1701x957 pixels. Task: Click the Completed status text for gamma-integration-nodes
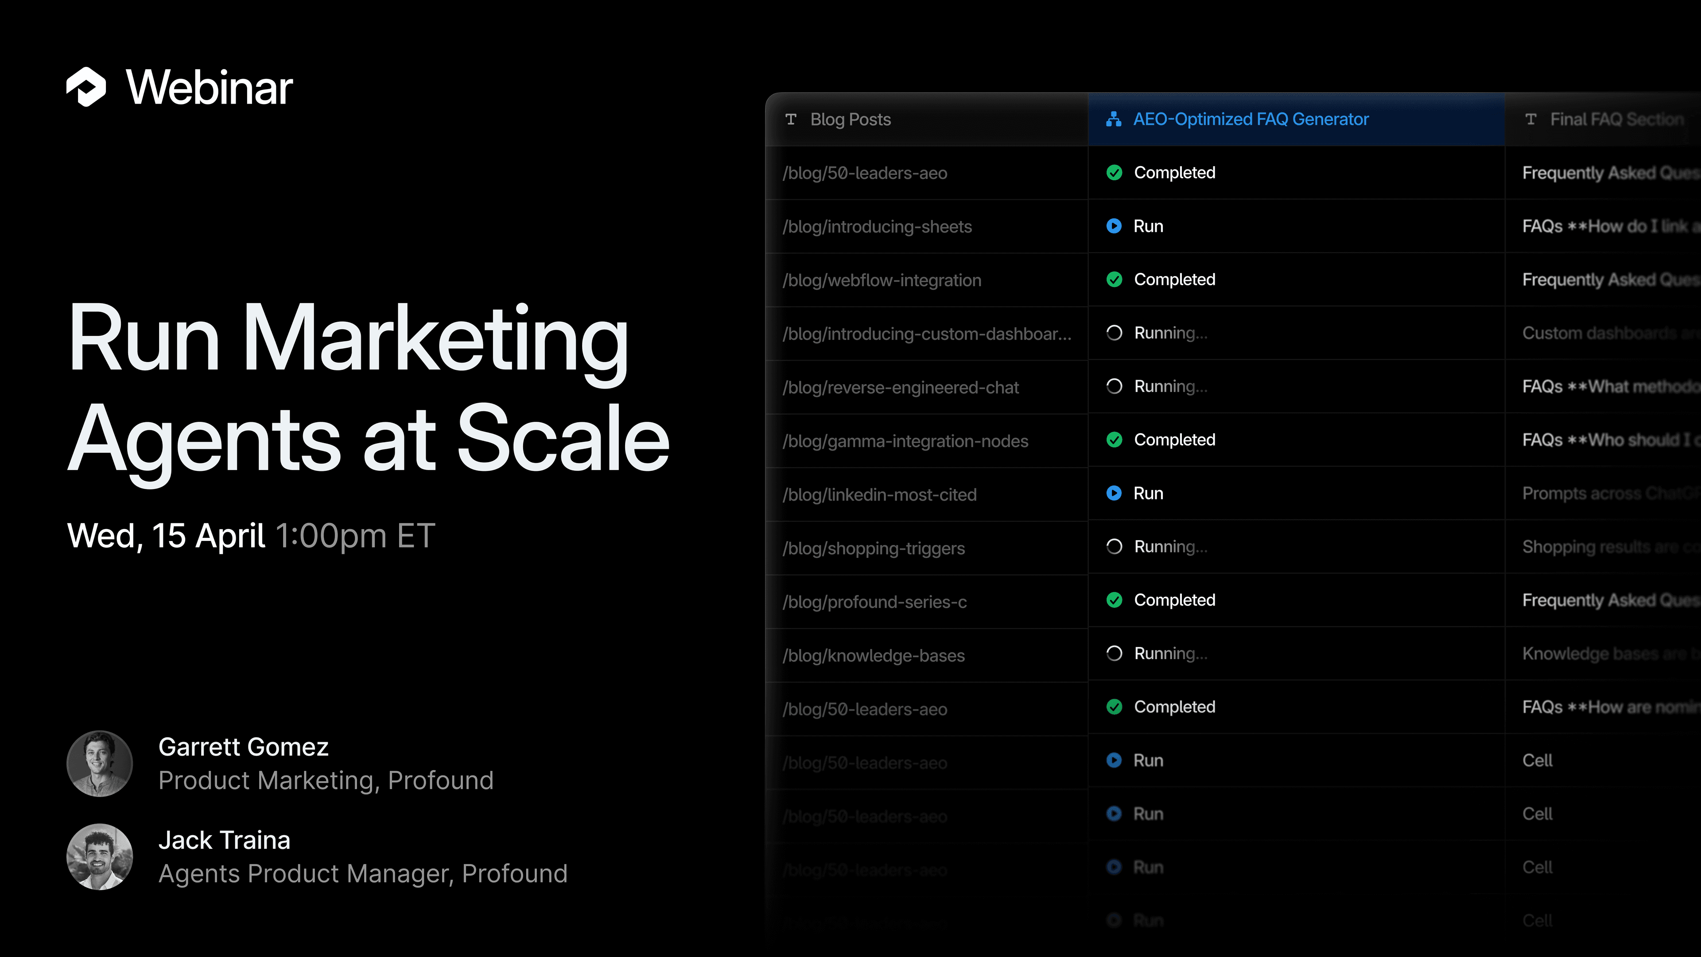point(1175,440)
